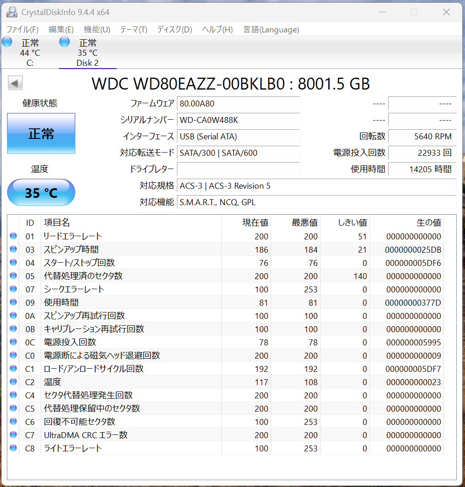Click status orb of row C4 セクタ代替処理発生回数

(x=13, y=395)
